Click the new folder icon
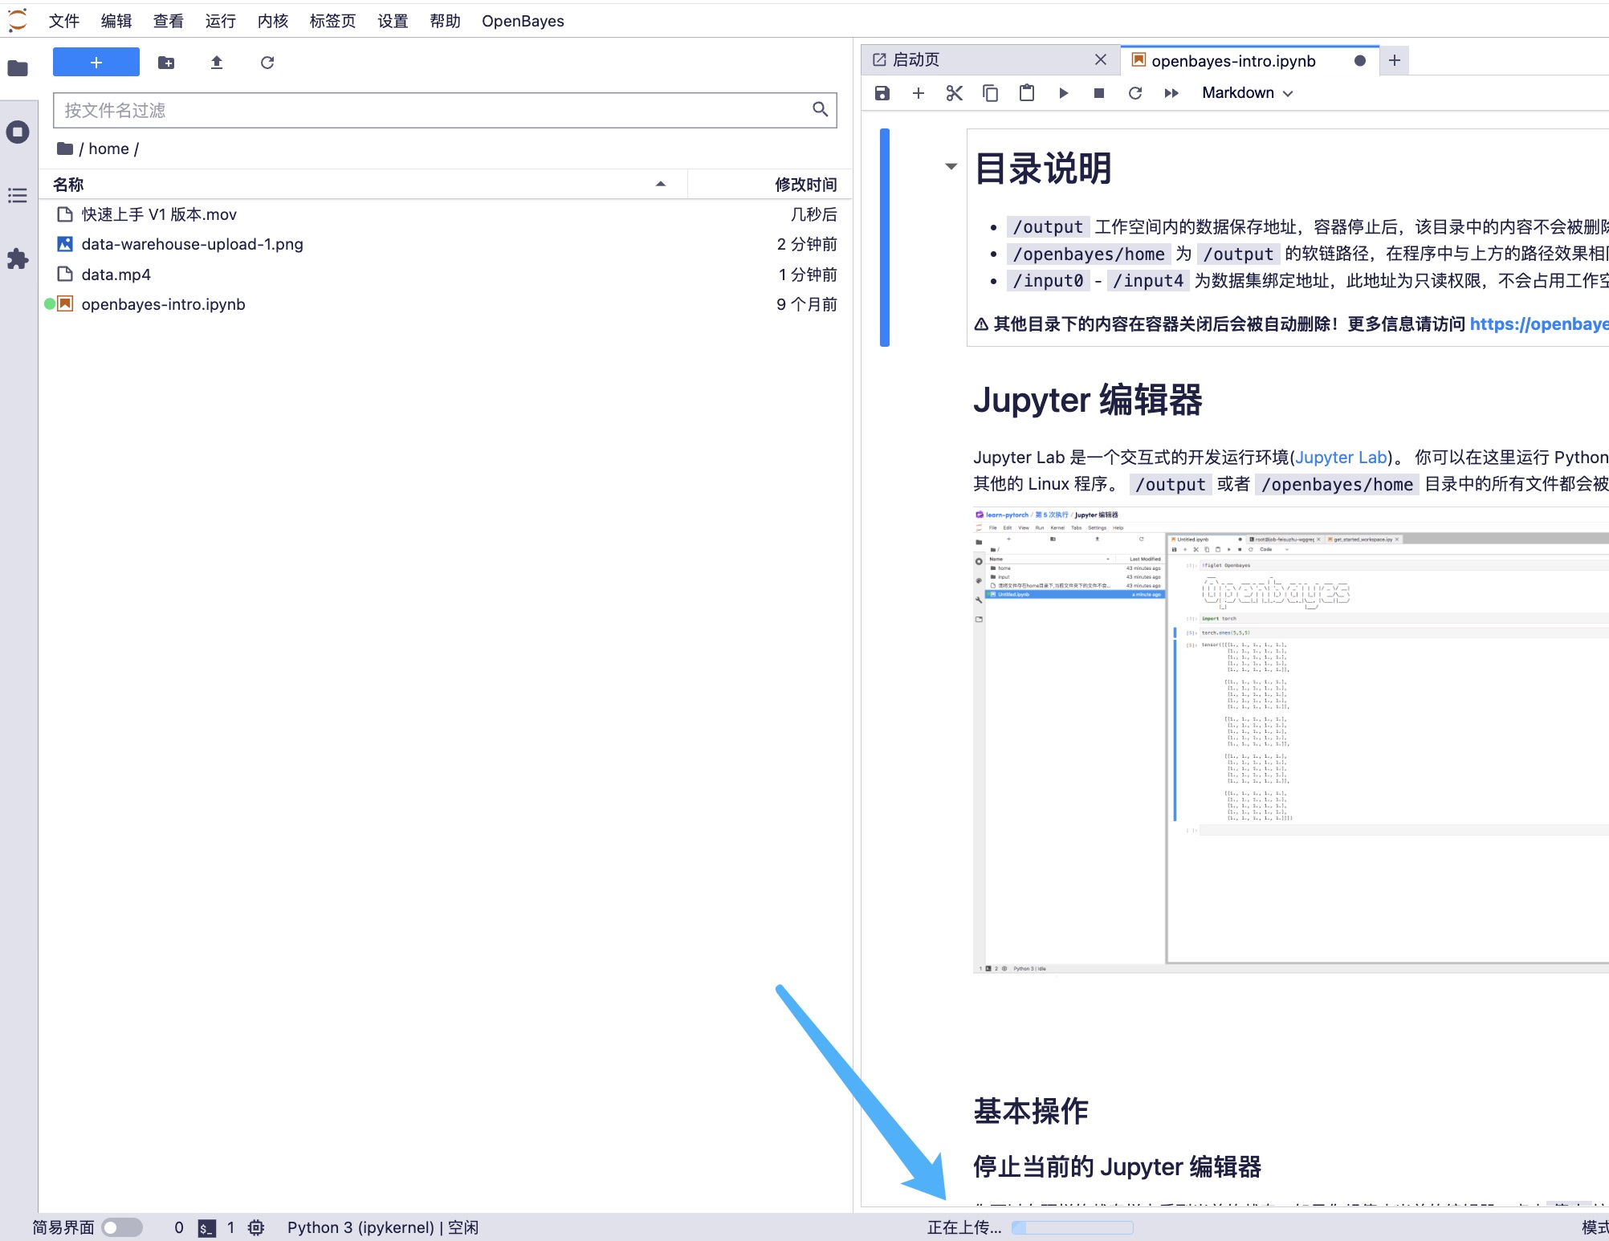Viewport: 1609px width, 1241px height. click(166, 63)
